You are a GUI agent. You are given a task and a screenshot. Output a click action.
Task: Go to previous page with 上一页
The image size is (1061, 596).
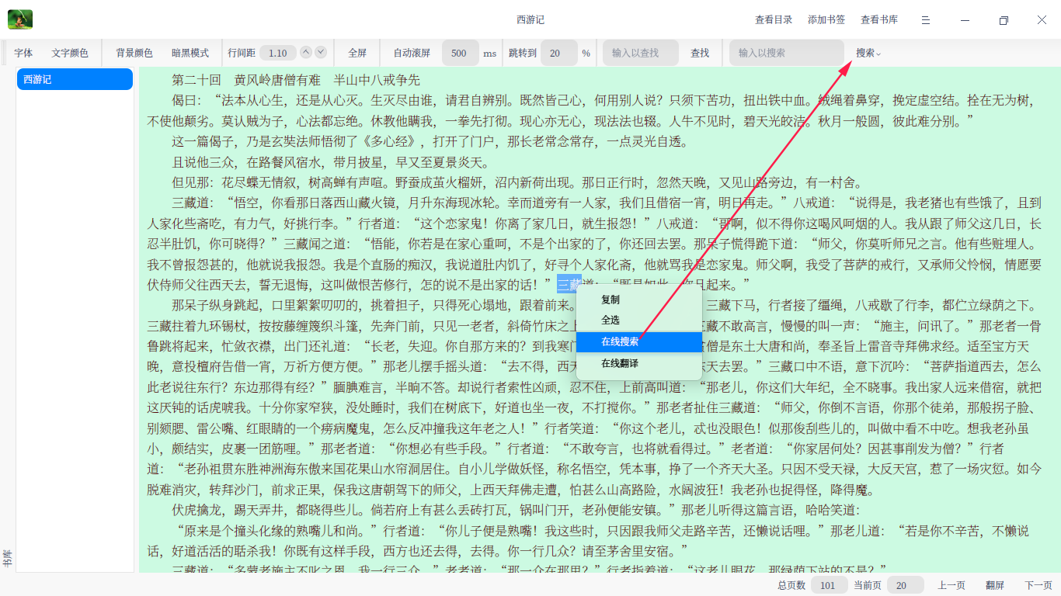[951, 585]
